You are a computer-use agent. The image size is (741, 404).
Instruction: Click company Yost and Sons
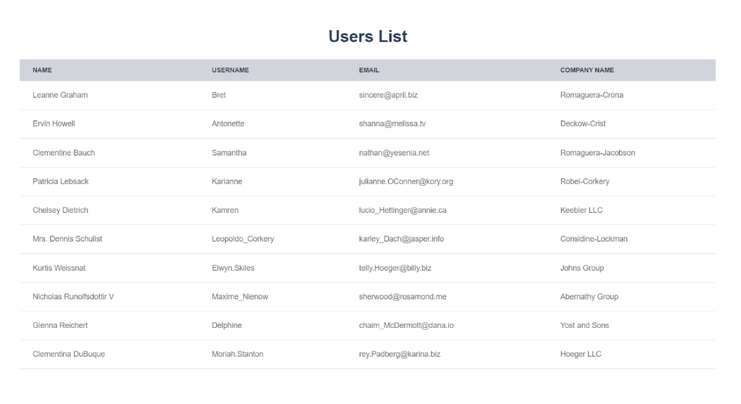[x=585, y=326]
